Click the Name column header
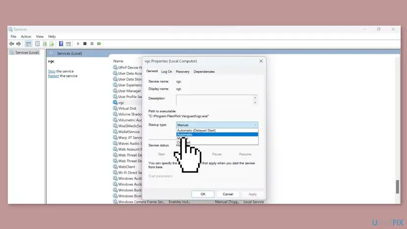This screenshot has height=229, width=407. 118,61
